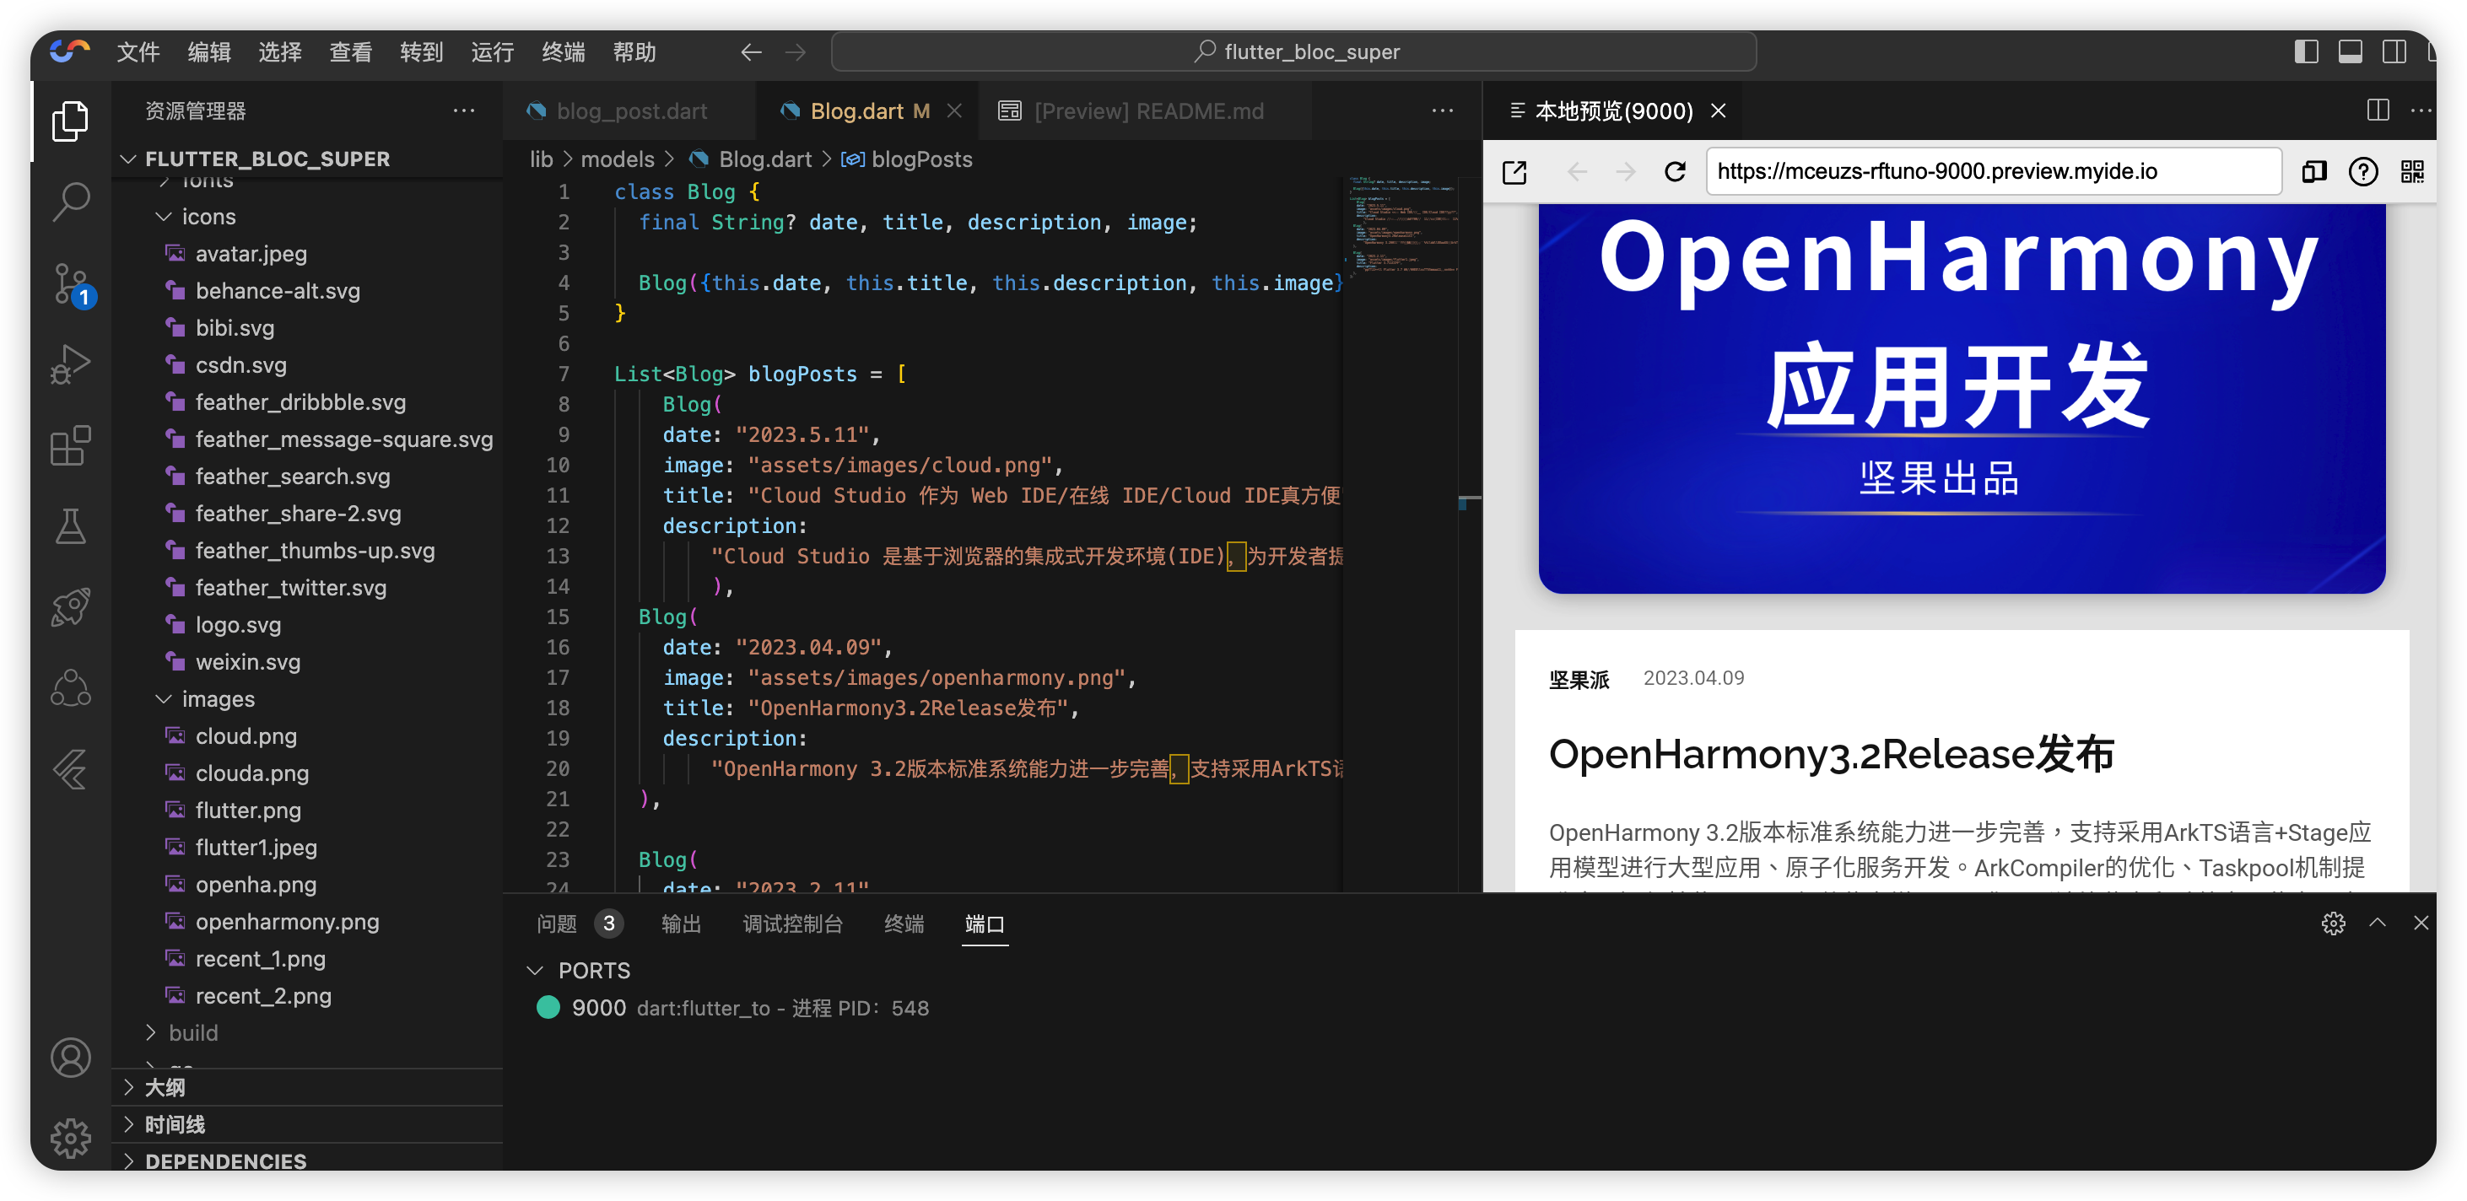Viewport: 2467px width, 1201px height.
Task: Split the preview editor to the right
Action: coord(2377,111)
